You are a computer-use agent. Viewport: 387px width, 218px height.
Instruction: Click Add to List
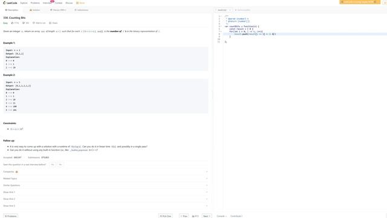pyautogui.click(x=39, y=23)
